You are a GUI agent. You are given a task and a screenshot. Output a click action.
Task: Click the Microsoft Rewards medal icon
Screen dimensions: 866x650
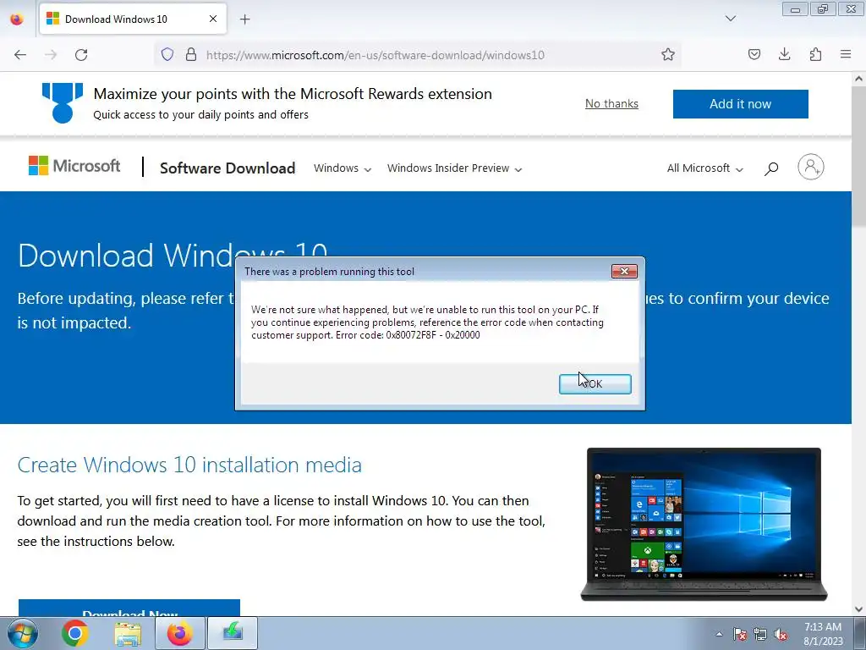tap(63, 102)
